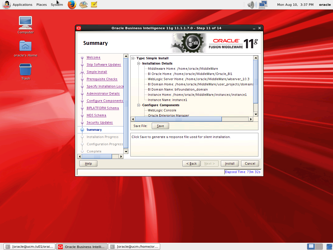Go to the BIPLATFORM Schema step

103,108
